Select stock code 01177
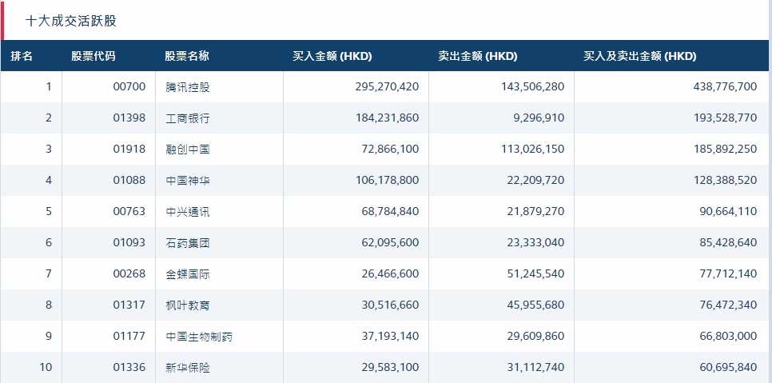This screenshot has width=772, height=383. [x=129, y=337]
